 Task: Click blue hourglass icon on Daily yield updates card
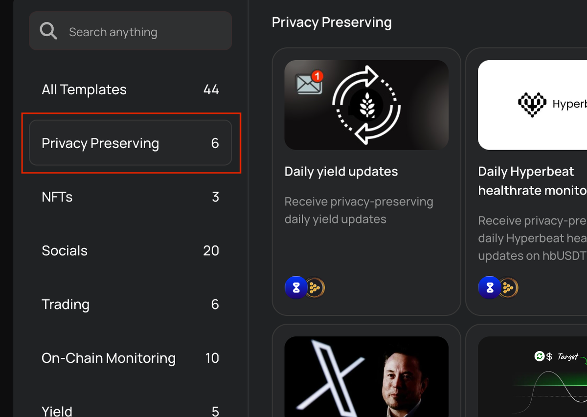[x=296, y=288]
